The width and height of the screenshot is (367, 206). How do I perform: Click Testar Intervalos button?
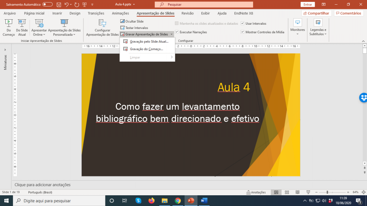(134, 28)
